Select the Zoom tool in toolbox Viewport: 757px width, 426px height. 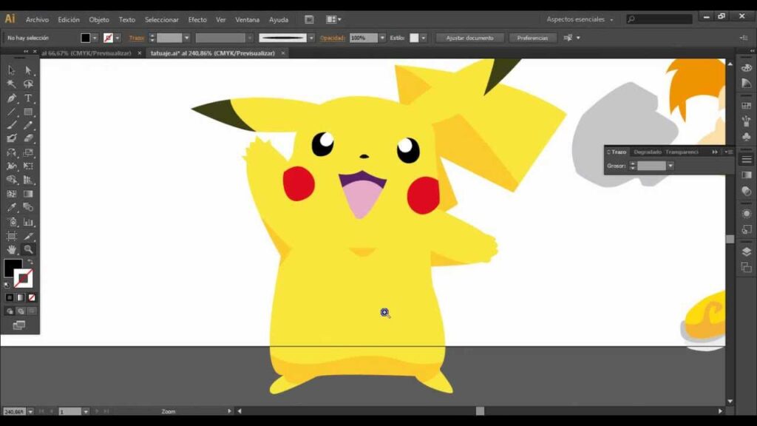28,250
